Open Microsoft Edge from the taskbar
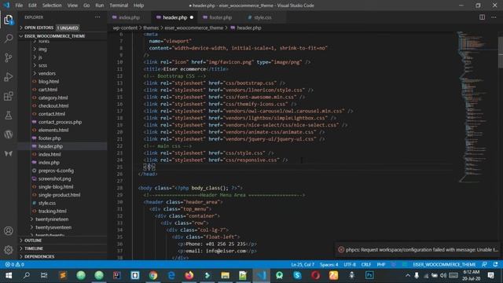503x283 pixels. (171, 275)
